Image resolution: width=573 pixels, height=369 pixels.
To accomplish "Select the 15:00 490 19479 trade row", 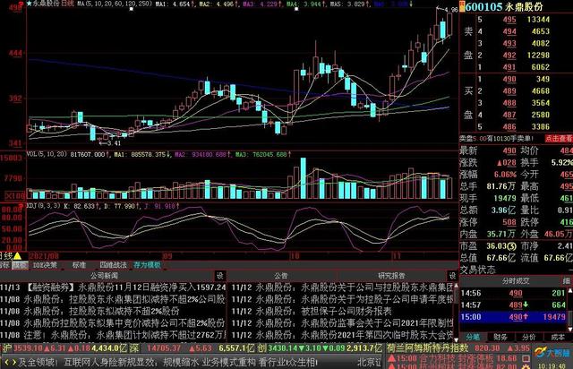I will click(x=513, y=317).
